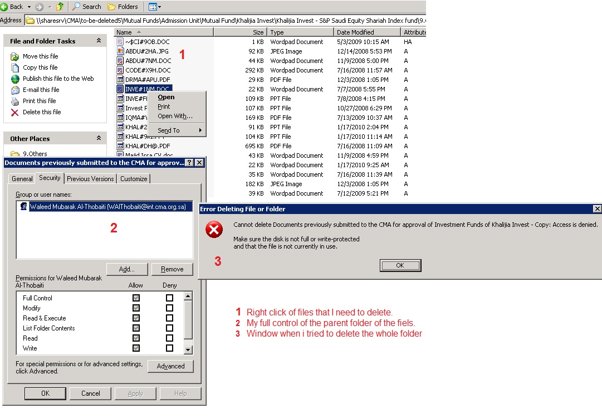
Task: Sort files by the Size column header
Action: click(x=241, y=32)
